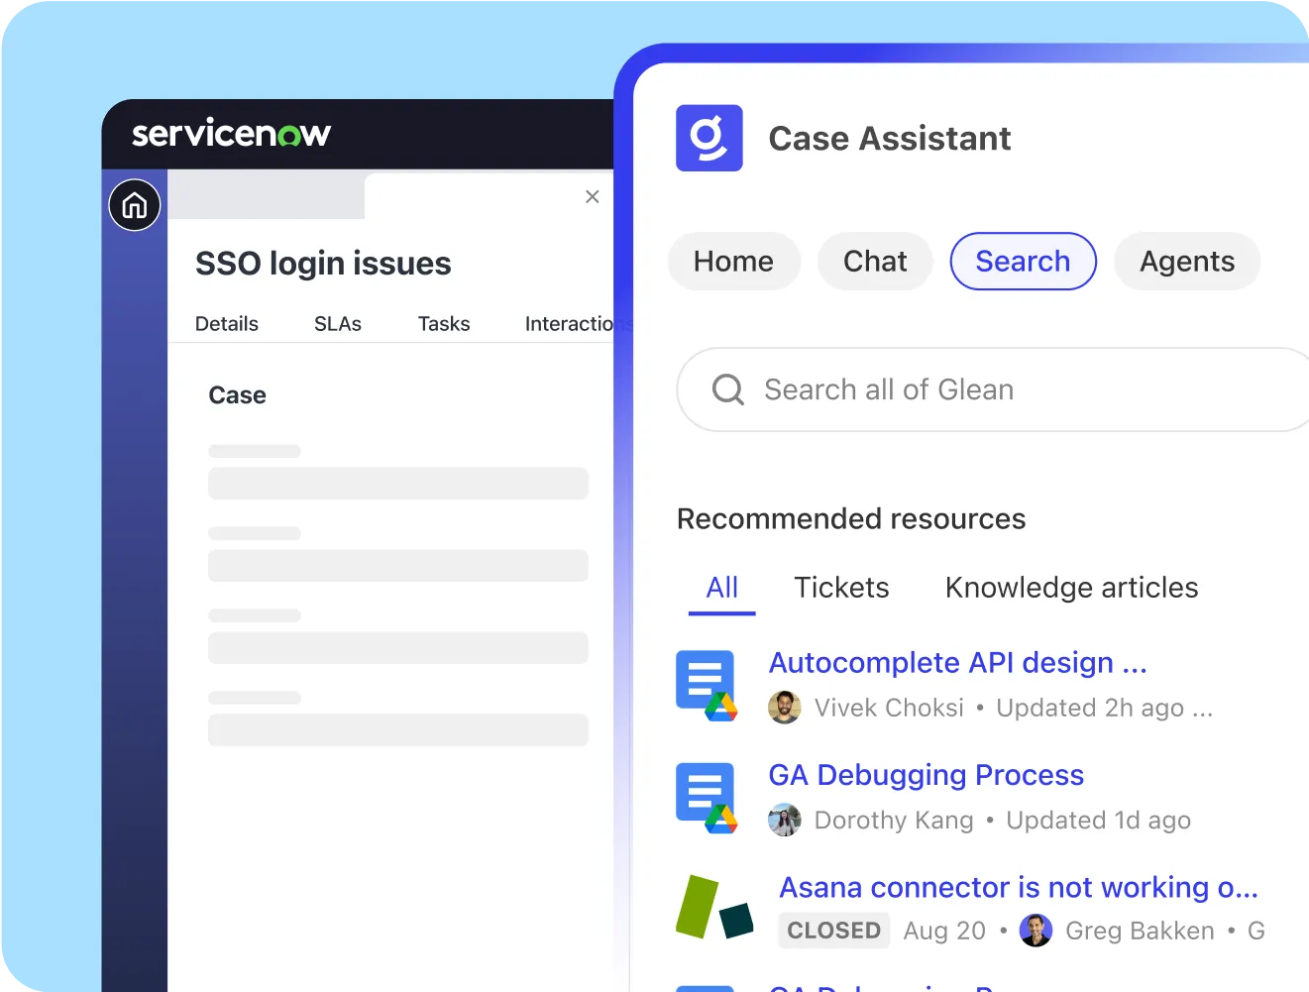Click the Aug 20 date

click(x=944, y=931)
